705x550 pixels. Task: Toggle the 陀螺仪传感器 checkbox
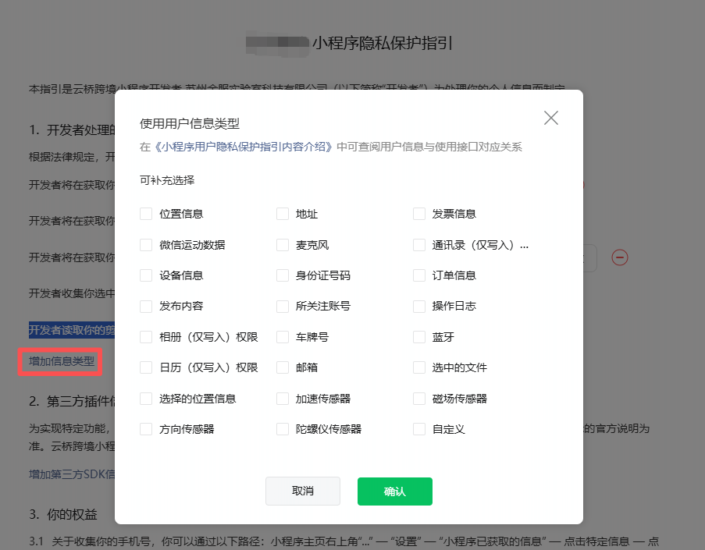(283, 429)
